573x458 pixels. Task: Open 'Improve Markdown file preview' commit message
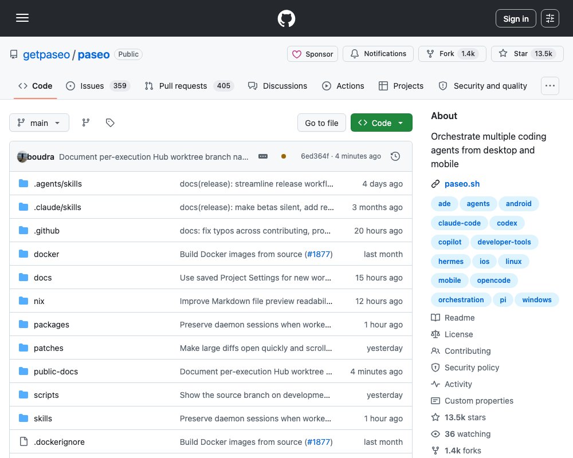[256, 301]
